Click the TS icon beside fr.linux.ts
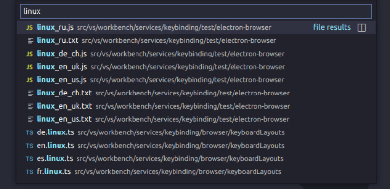The width and height of the screenshot is (390, 189). [x=29, y=172]
